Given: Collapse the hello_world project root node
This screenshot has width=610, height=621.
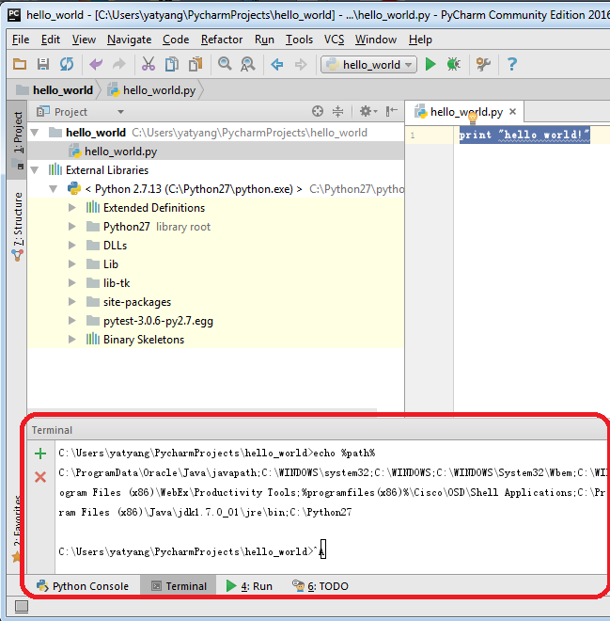Looking at the screenshot, I should pos(35,133).
